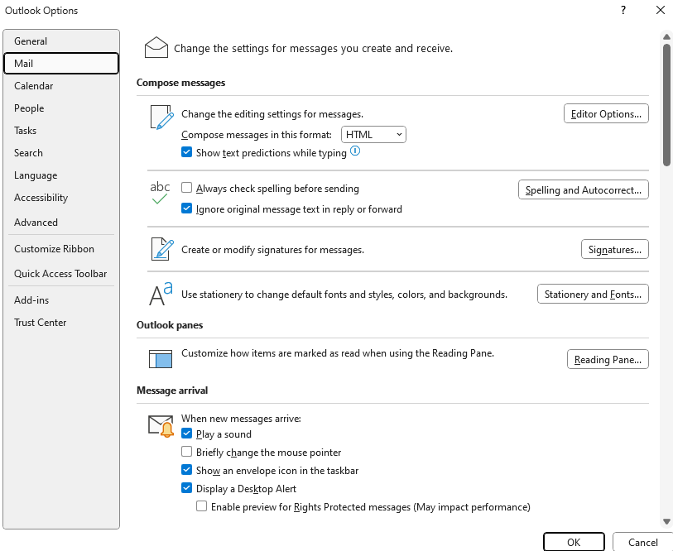
Task: Click the envelope with bell icon
Action: tap(161, 426)
